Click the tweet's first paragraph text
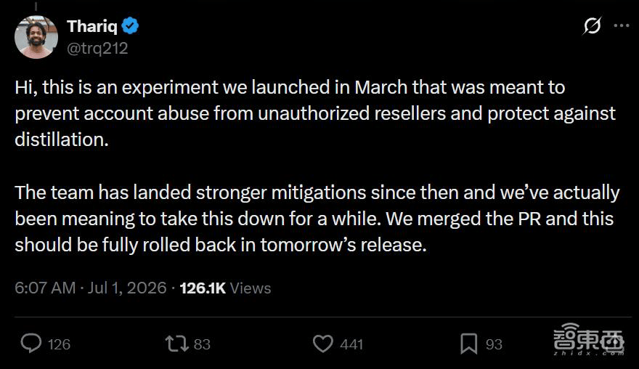Screen dimensions: 639x369 315,113
